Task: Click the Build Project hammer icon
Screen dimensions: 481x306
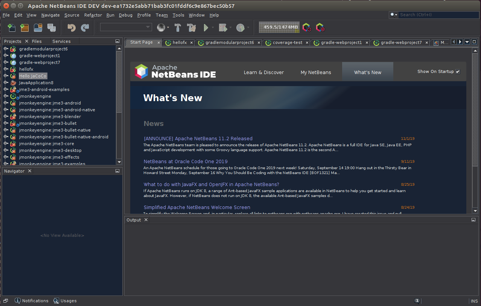Action: pyautogui.click(x=178, y=27)
